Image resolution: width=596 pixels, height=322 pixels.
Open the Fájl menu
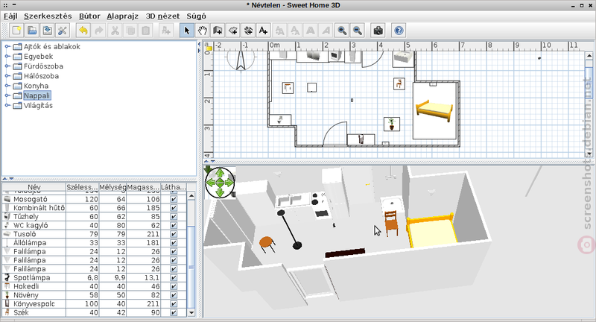(x=10, y=16)
